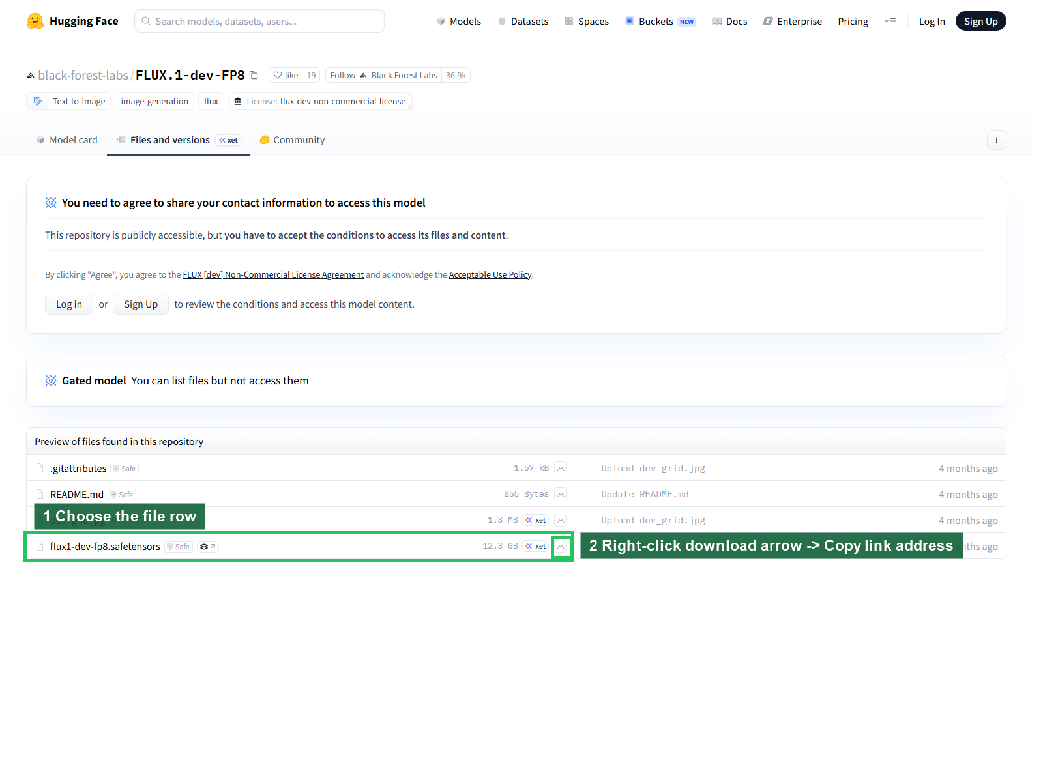The width and height of the screenshot is (1043, 782).
Task: Download the .gitattributes file
Action: click(561, 468)
